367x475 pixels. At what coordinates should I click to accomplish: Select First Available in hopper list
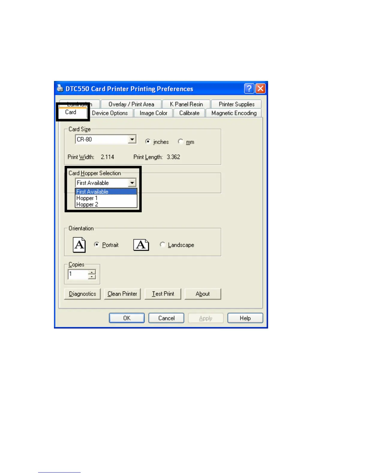tap(106, 192)
